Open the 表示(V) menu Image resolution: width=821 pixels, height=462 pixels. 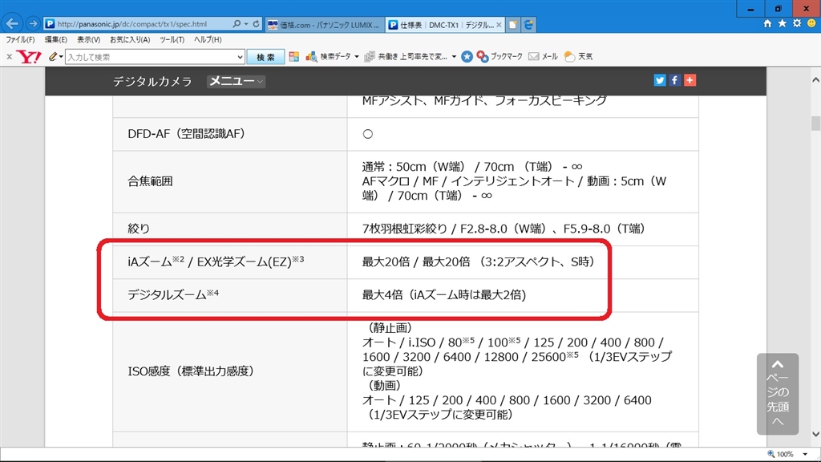pos(88,40)
